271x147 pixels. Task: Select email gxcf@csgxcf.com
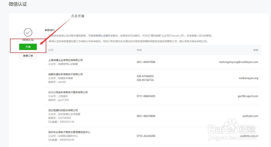pos(248,96)
